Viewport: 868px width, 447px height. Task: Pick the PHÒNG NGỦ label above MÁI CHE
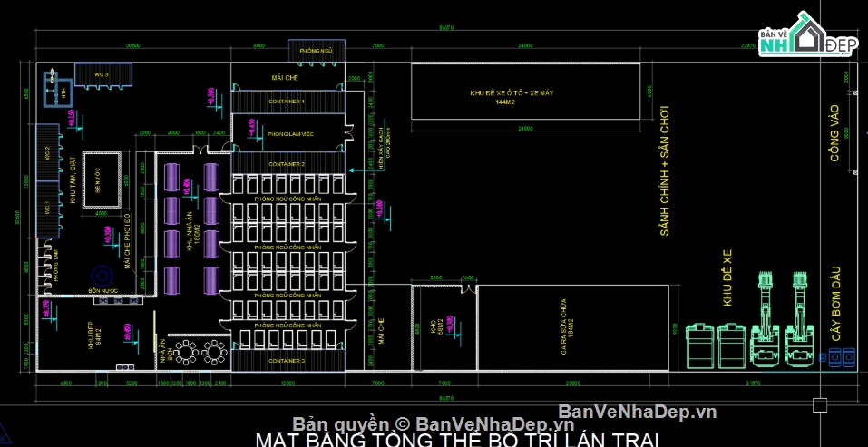click(316, 51)
